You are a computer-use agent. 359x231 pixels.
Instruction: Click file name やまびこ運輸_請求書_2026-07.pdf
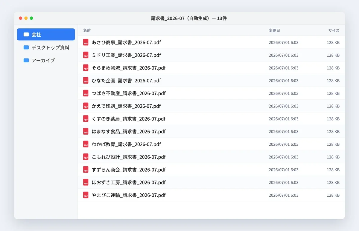pos(129,195)
